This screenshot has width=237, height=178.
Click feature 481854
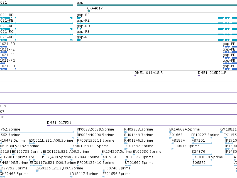[x=178, y=141]
